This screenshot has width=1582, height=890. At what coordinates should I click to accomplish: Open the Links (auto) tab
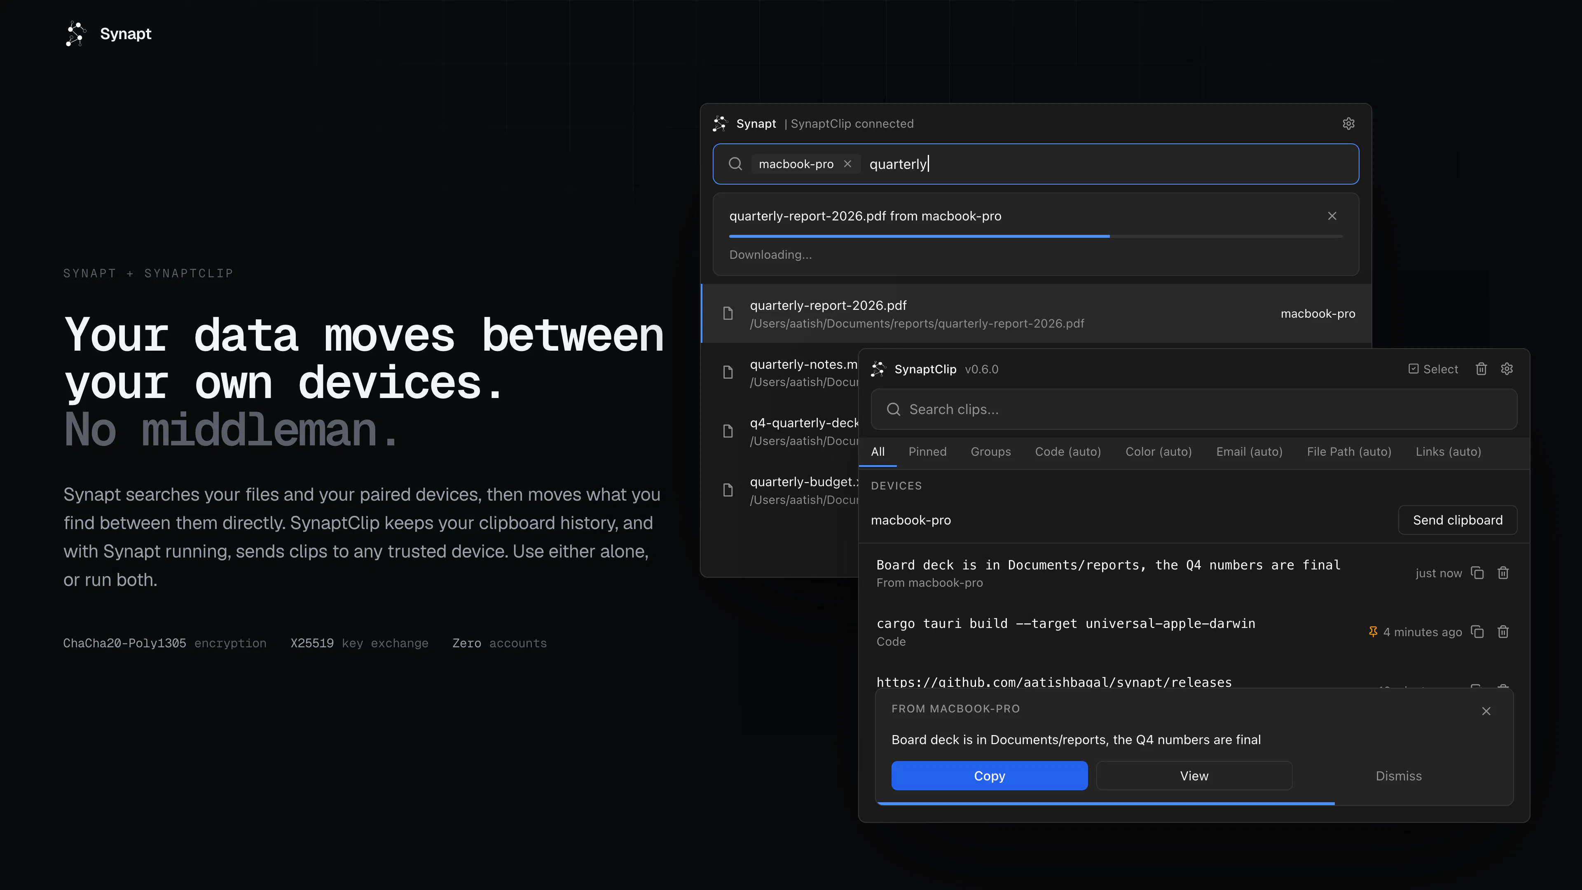(x=1448, y=452)
